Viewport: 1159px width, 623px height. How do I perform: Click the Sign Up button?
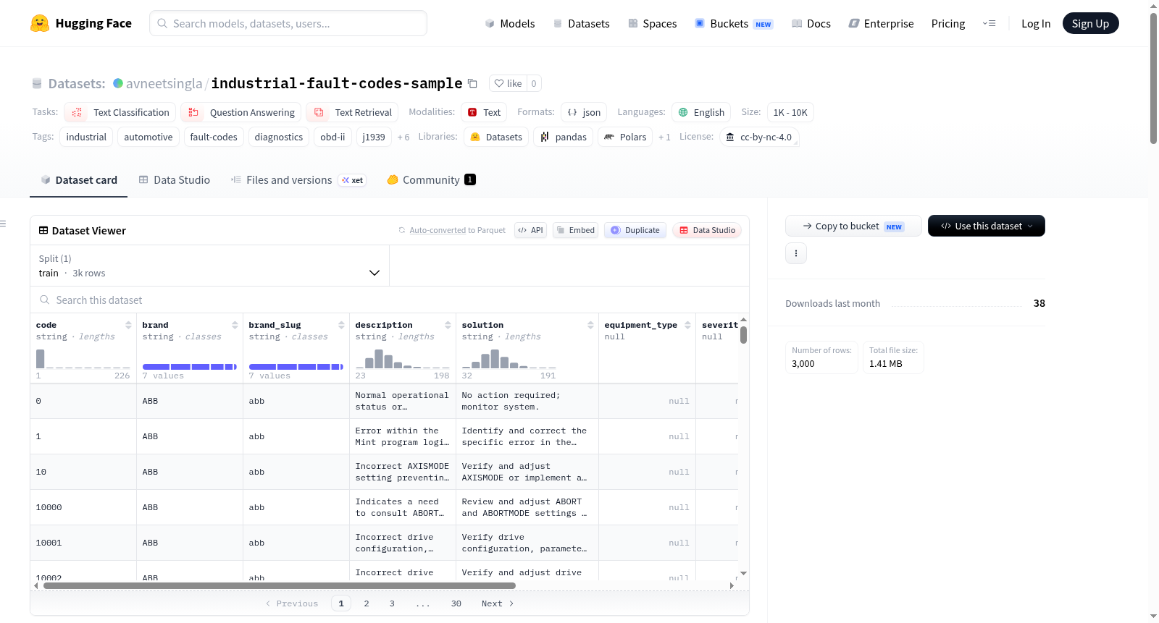(1090, 23)
